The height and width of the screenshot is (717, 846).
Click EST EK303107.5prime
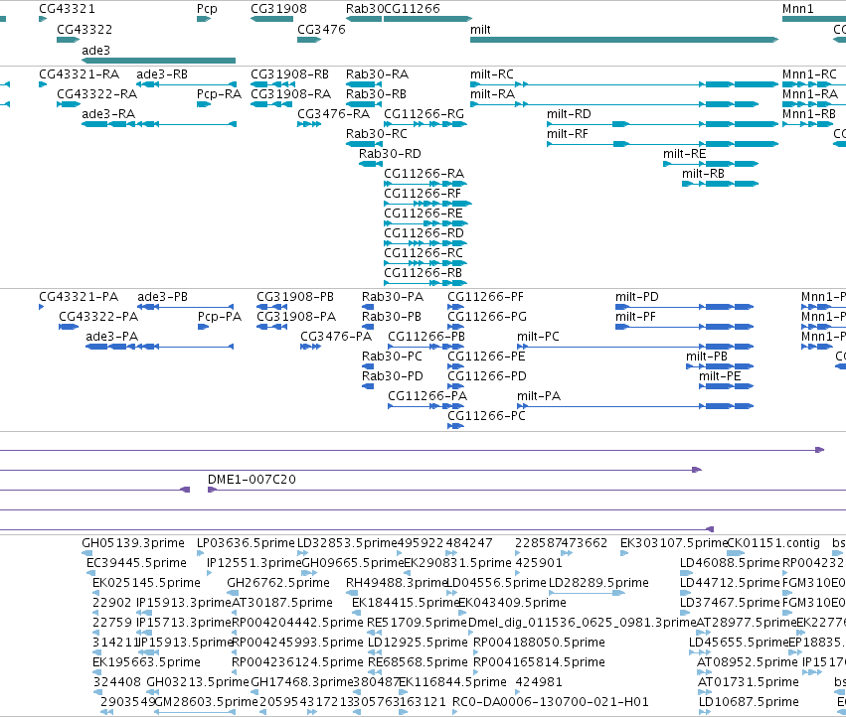(624, 553)
